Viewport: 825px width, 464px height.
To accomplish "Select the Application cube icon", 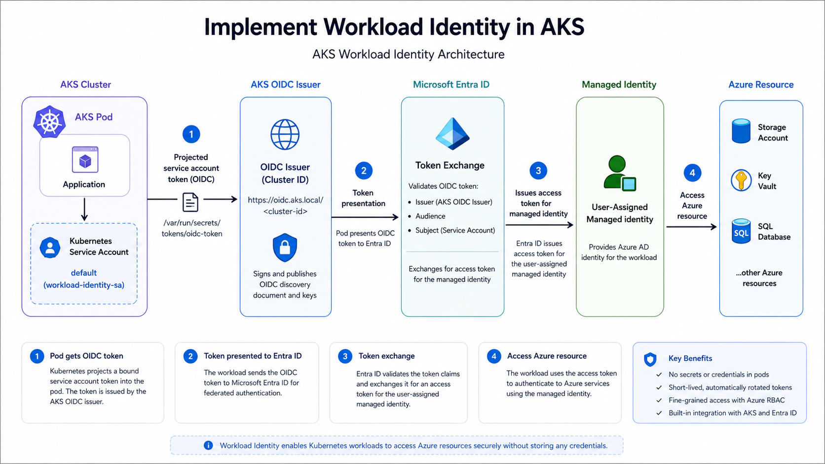I will [85, 160].
